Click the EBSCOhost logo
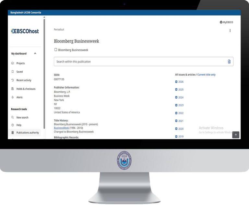 tap(25, 31)
